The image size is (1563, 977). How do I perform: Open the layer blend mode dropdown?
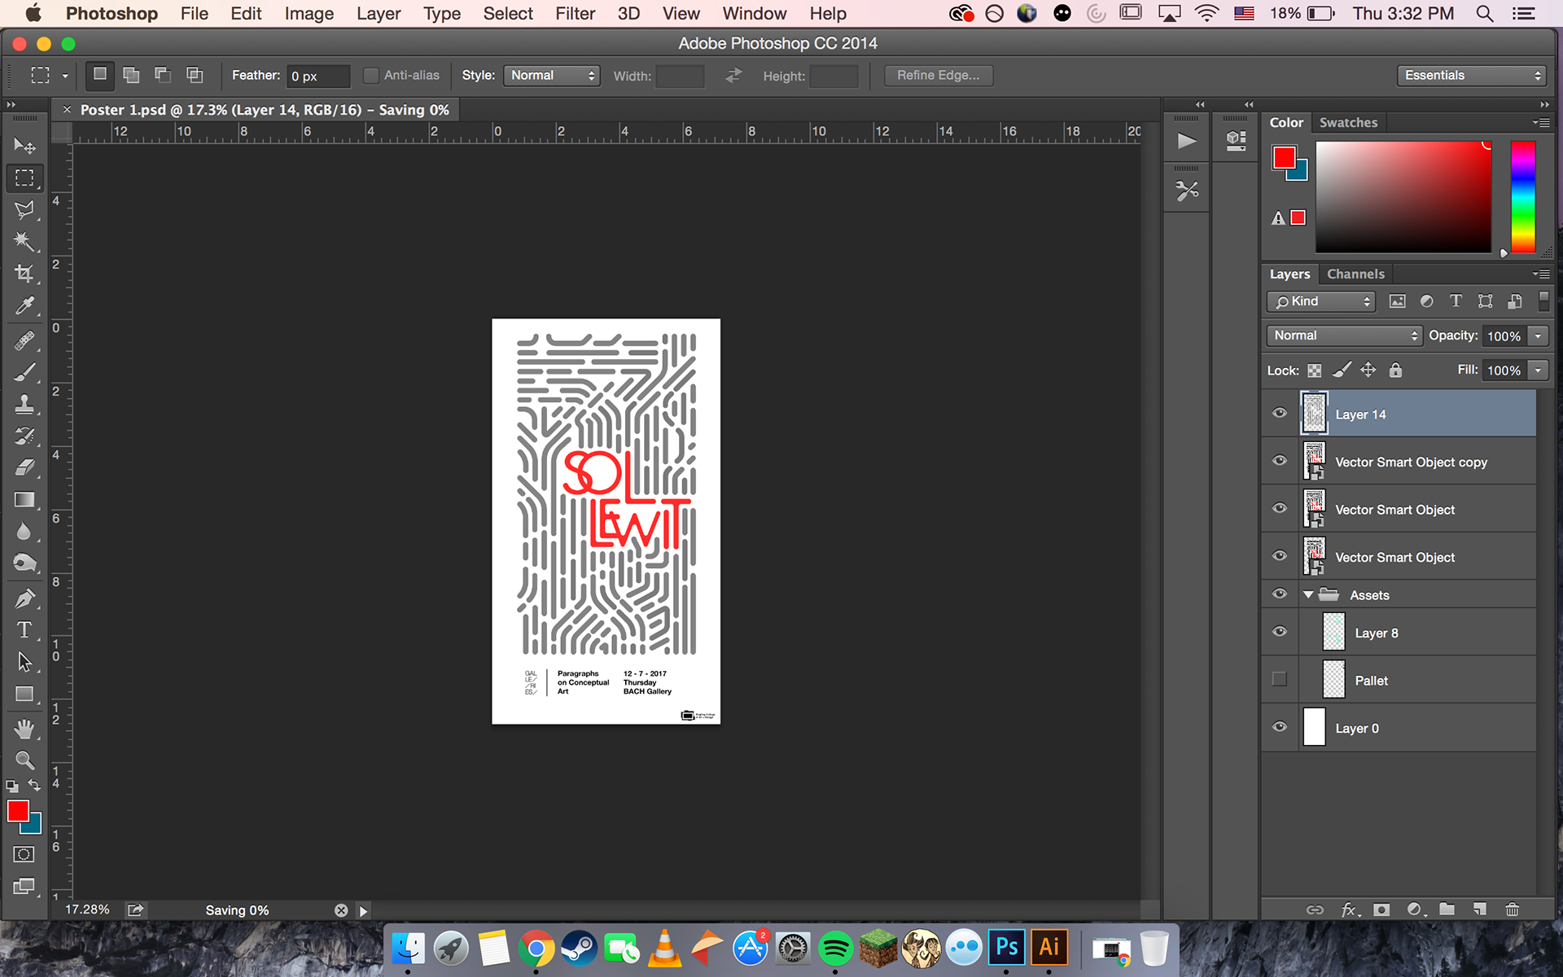pyautogui.click(x=1344, y=335)
